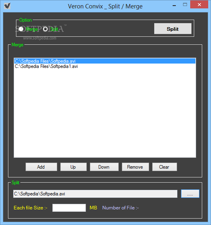The image size is (211, 225).
Task: Clear the merge file list
Action: point(165,167)
